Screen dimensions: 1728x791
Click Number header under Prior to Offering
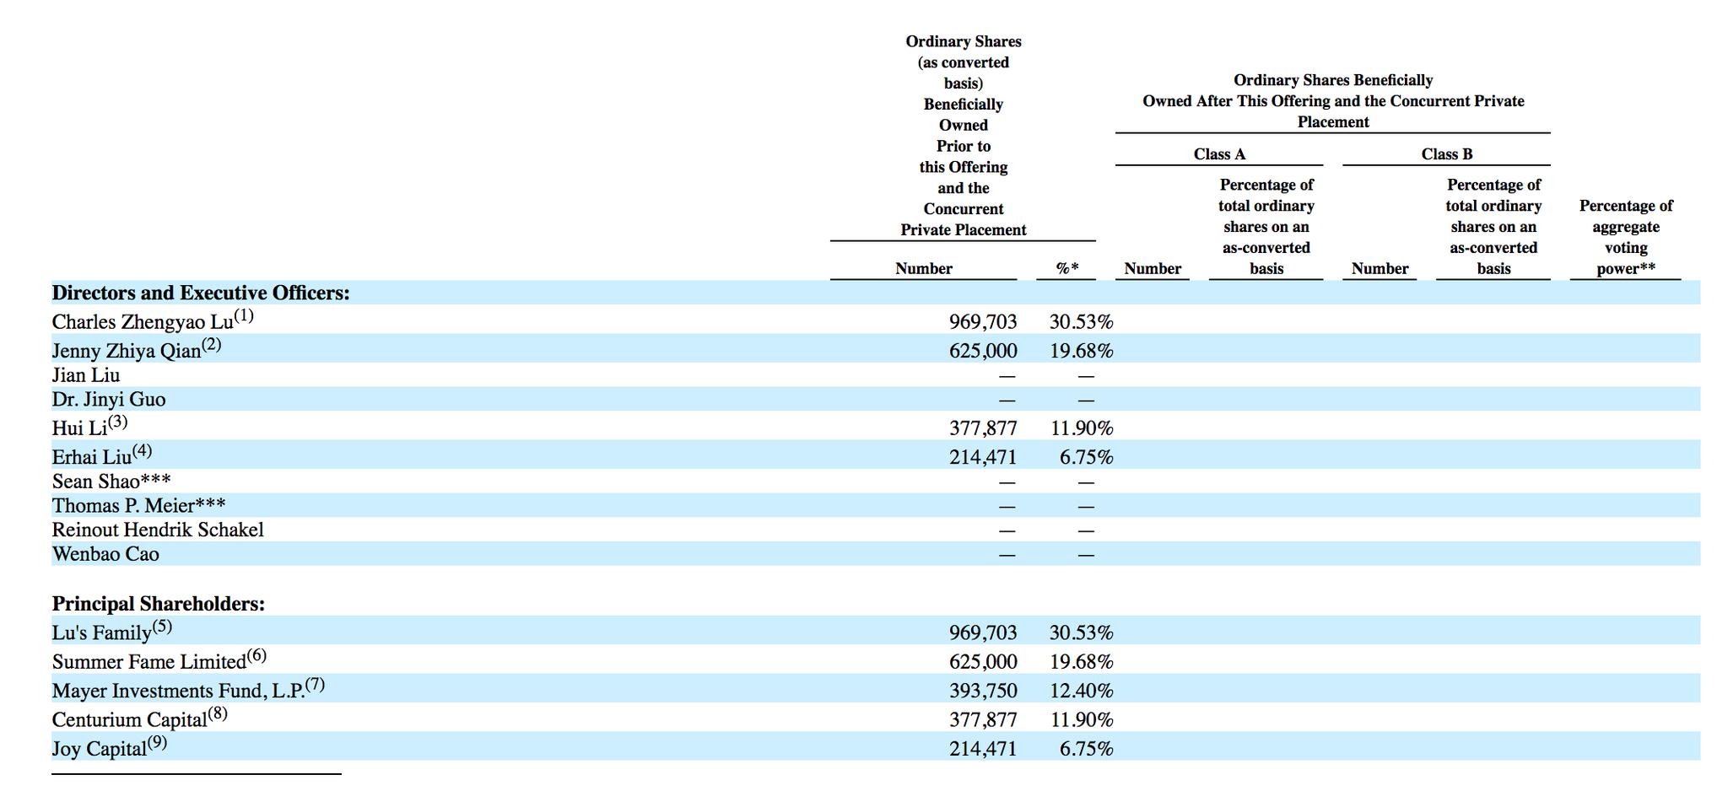924,269
